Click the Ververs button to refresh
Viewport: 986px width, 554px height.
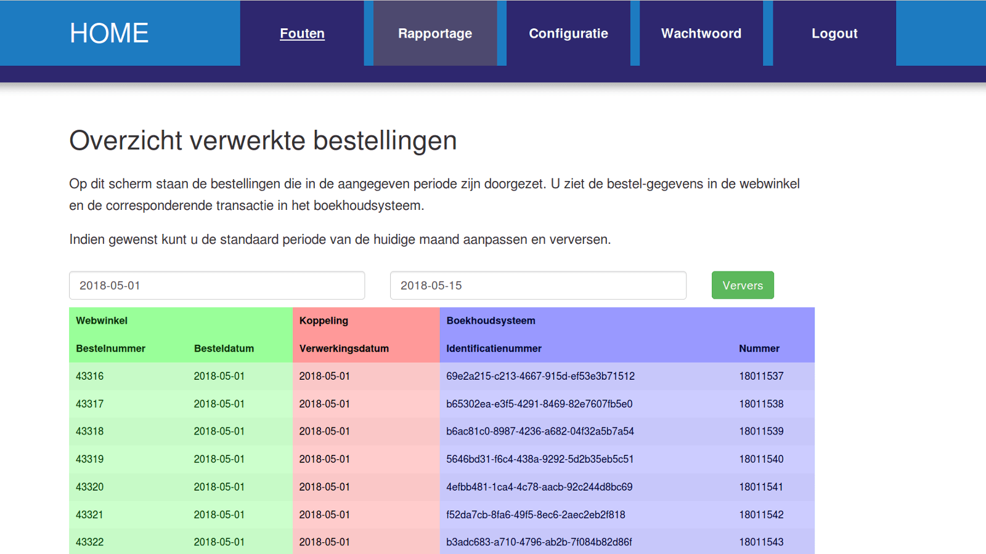(743, 285)
